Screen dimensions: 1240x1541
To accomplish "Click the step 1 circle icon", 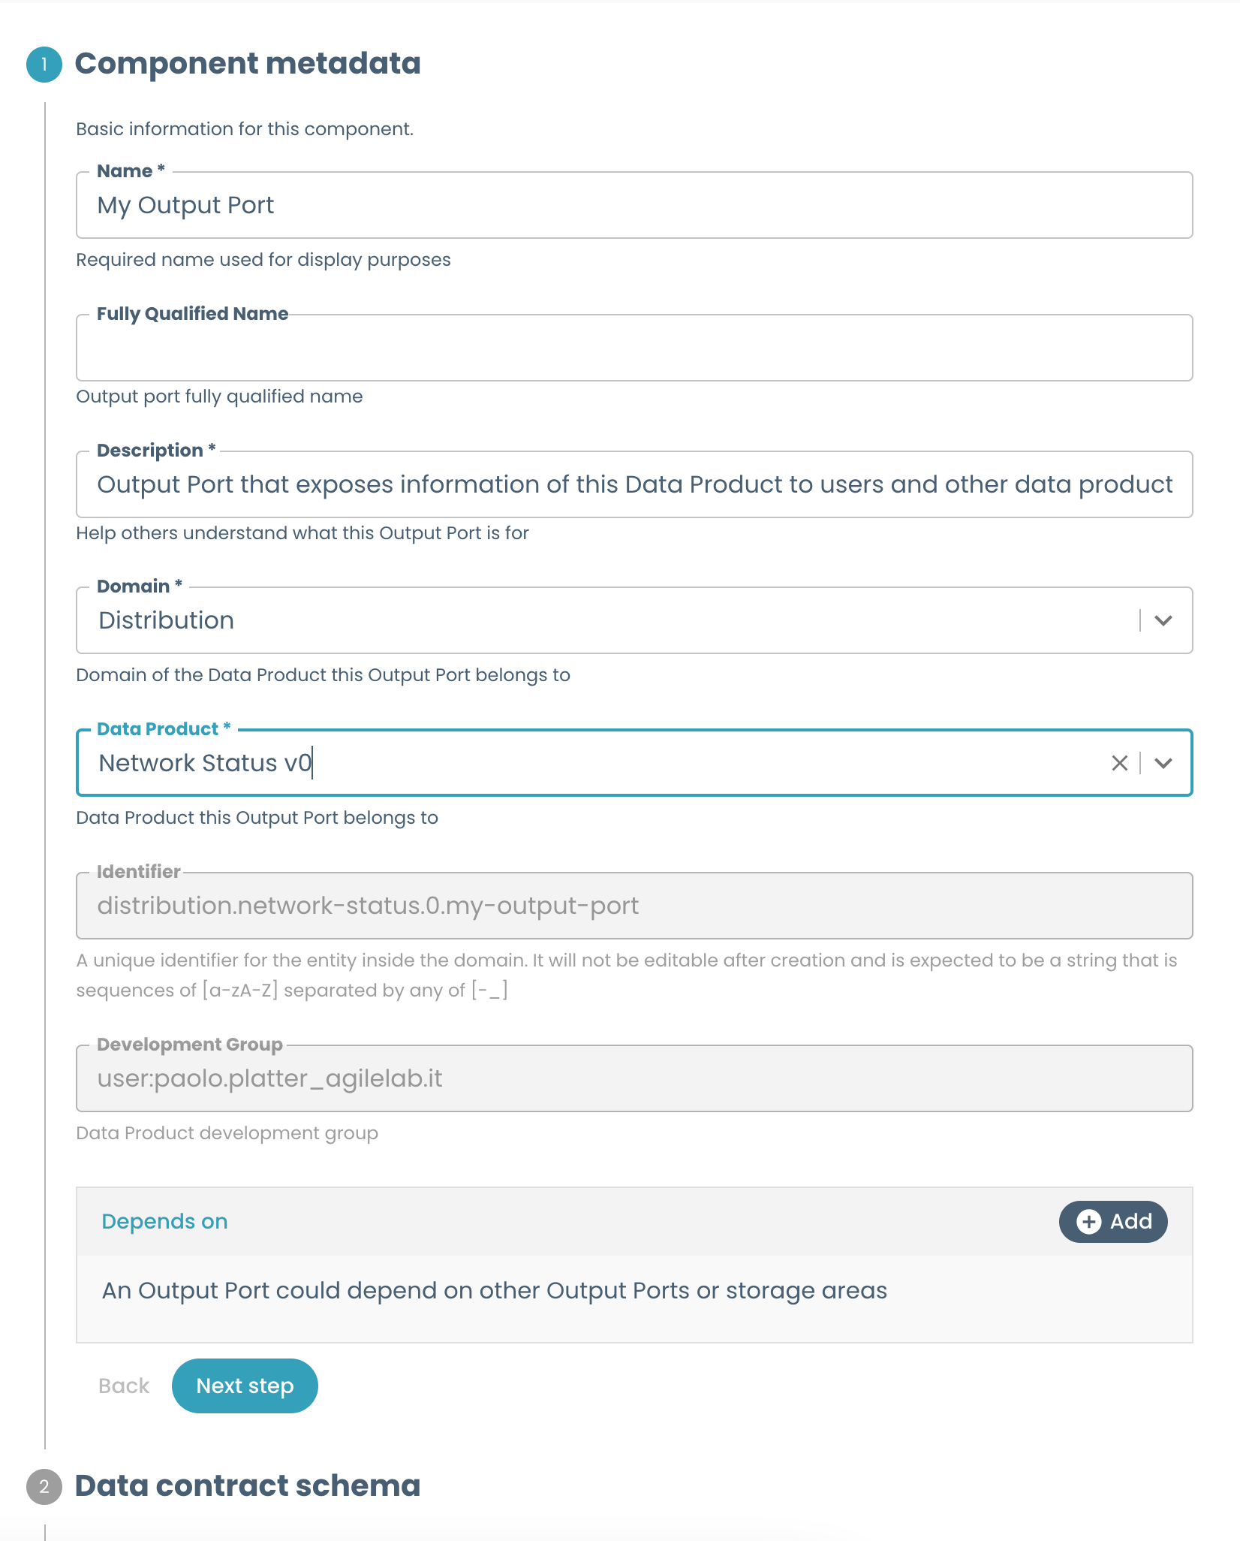I will click(44, 65).
